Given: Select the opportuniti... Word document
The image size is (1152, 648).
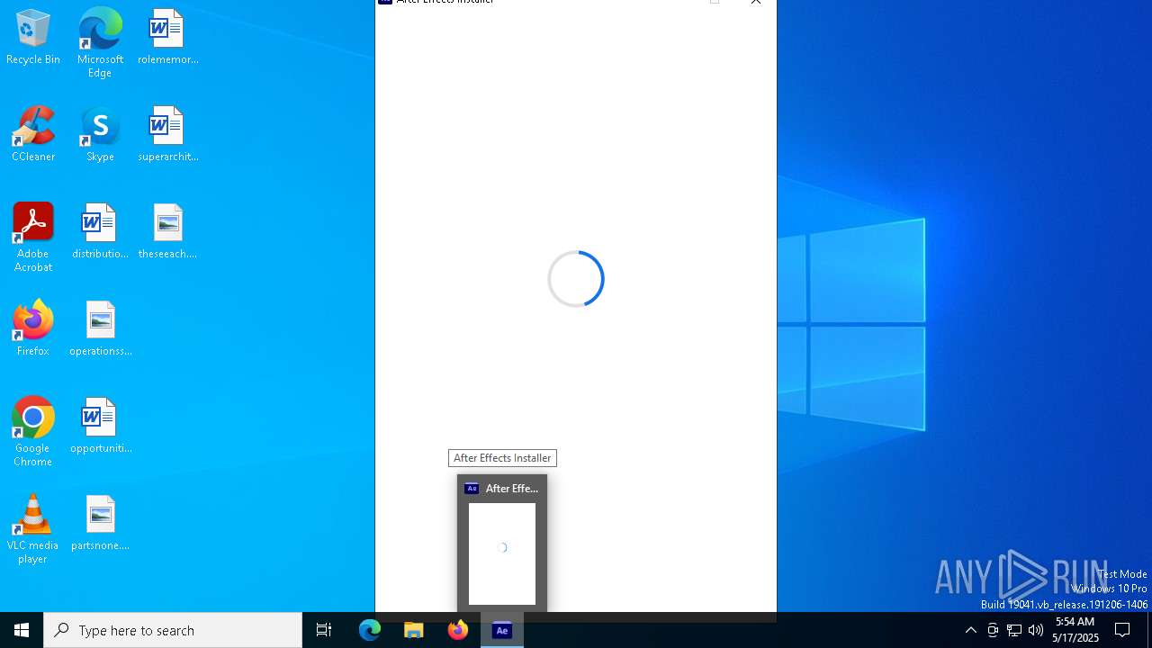Looking at the screenshot, I should [x=100, y=427].
